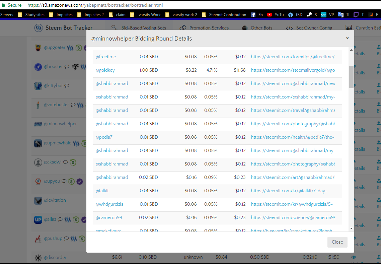Click the Secure padlock site info icon
Image resolution: width=381 pixels, height=264 pixels.
3,5
